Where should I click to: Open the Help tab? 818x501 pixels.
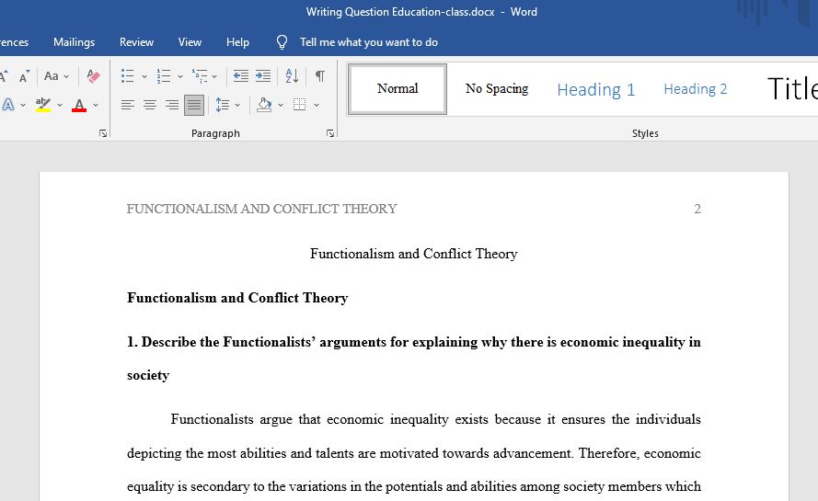(238, 42)
